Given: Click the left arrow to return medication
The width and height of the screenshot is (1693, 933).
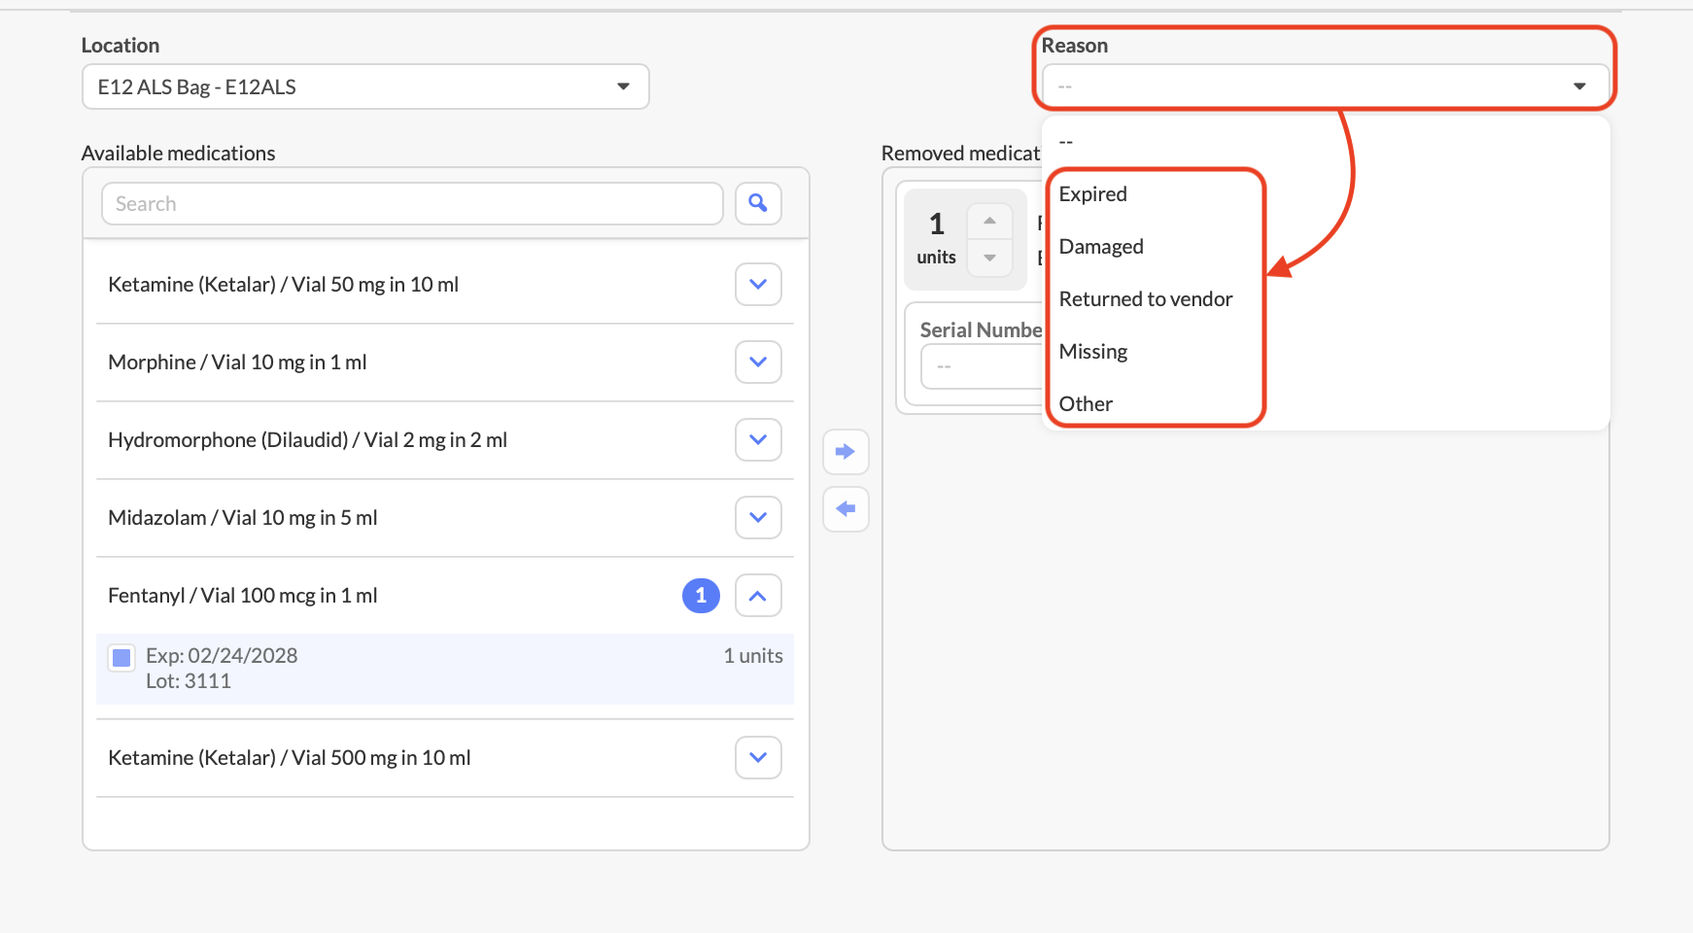Looking at the screenshot, I should coord(846,509).
